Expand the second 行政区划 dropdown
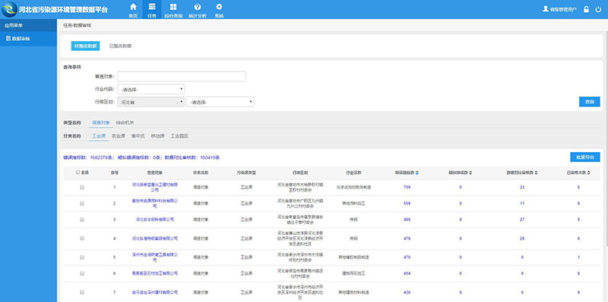Image resolution: width=608 pixels, height=302 pixels. click(x=220, y=102)
